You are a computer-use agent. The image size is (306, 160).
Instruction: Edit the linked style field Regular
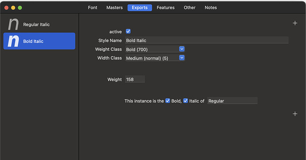[x=232, y=101]
